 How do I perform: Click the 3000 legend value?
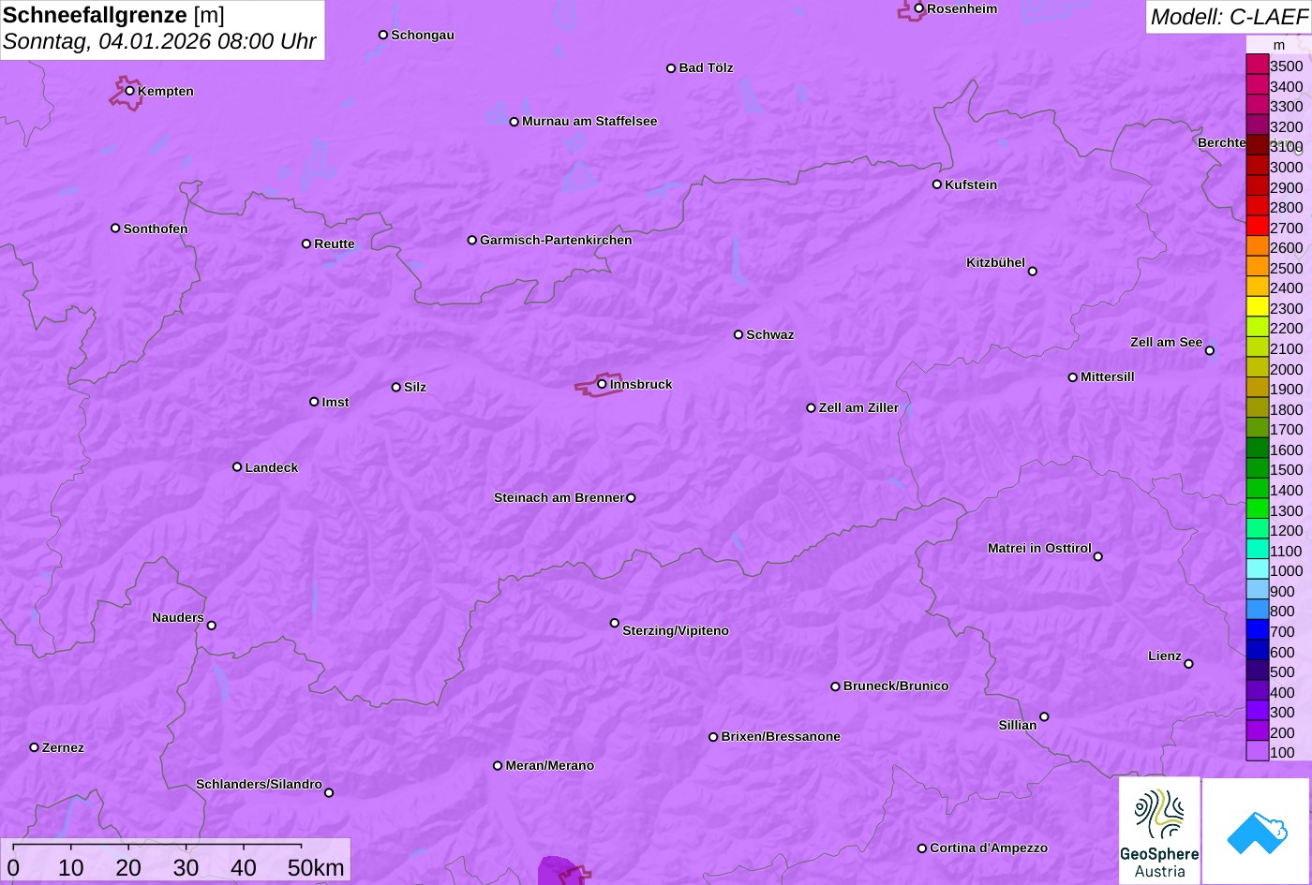tap(1286, 168)
